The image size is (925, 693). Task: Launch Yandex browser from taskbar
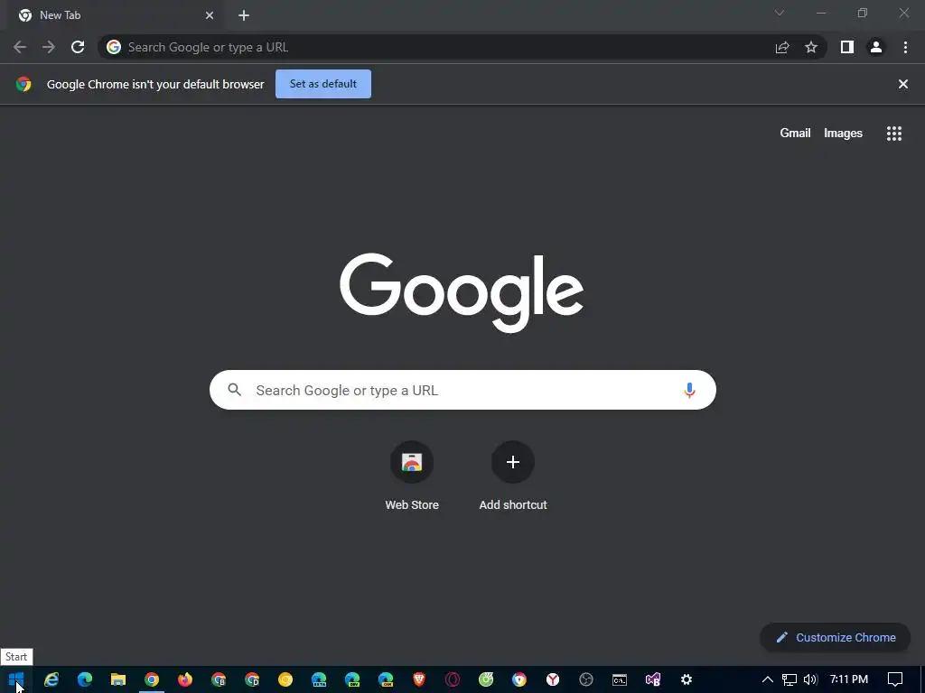(553, 679)
